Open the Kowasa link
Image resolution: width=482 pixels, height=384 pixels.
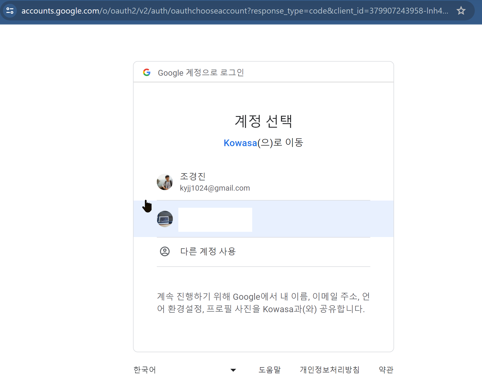(x=240, y=143)
